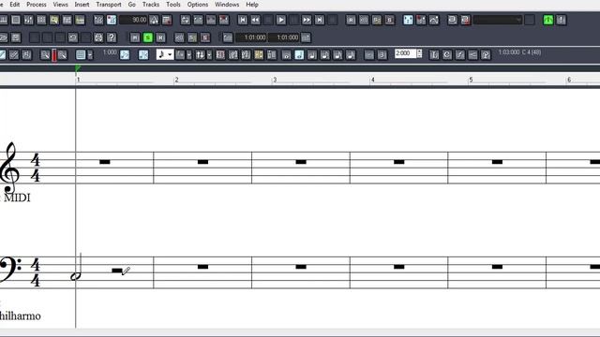Click the tempo field showing 90.00
The height and width of the screenshot is (337, 600).
click(133, 20)
